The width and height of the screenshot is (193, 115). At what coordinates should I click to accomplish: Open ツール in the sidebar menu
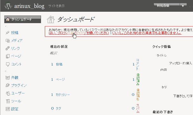[x=16, y=101]
